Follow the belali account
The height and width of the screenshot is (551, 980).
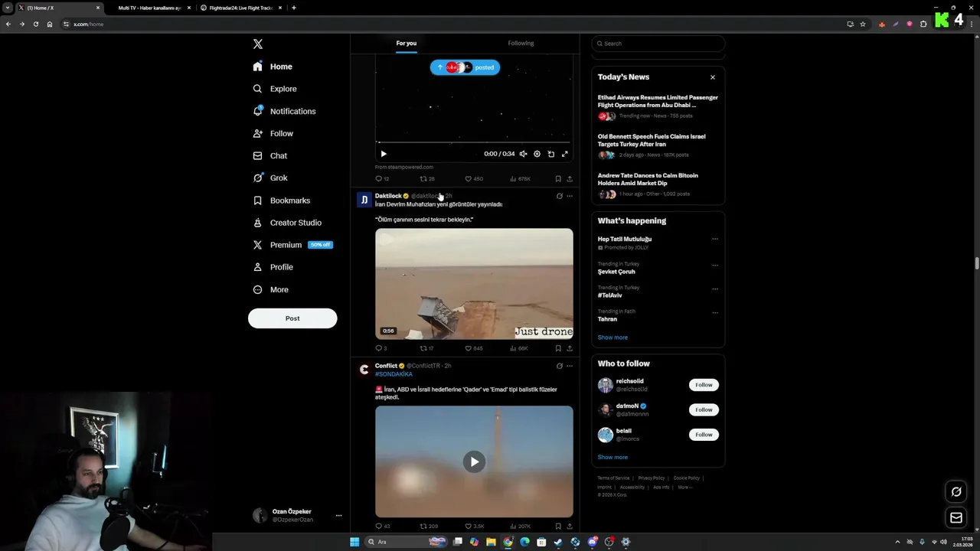coord(704,435)
